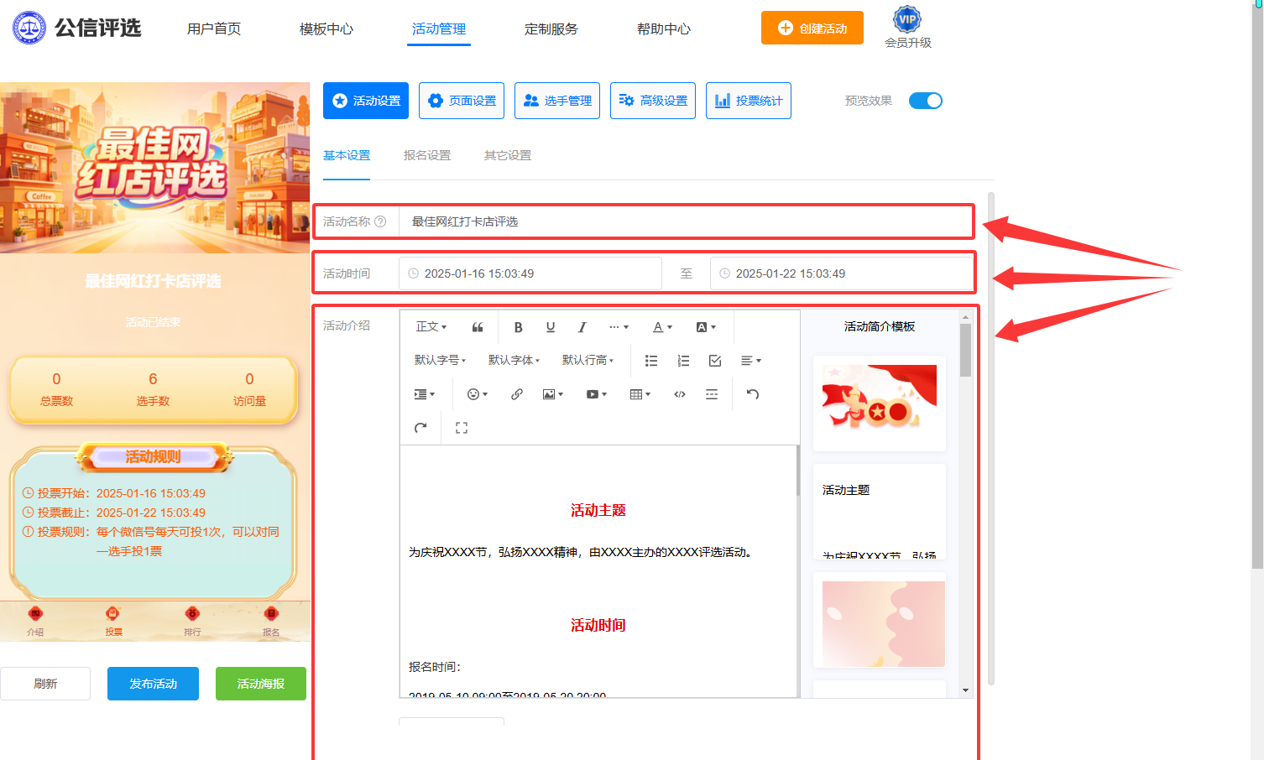Viewport: 1264px width, 760px height.
Task: Edit the 活动名称 input field
Action: (685, 221)
